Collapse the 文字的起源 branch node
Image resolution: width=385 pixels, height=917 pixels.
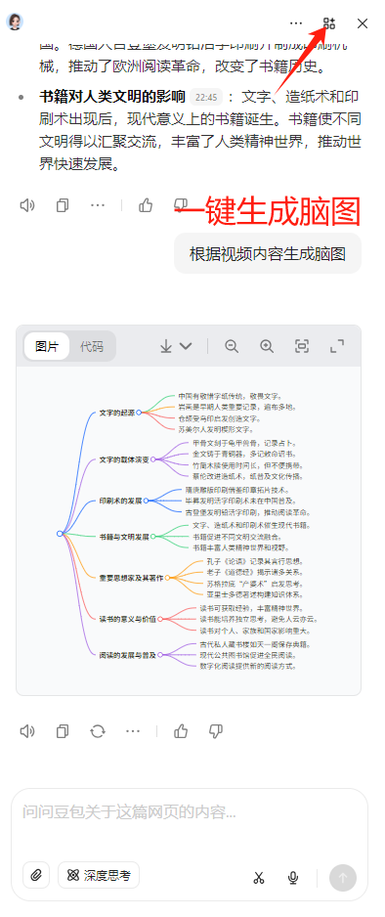[139, 413]
